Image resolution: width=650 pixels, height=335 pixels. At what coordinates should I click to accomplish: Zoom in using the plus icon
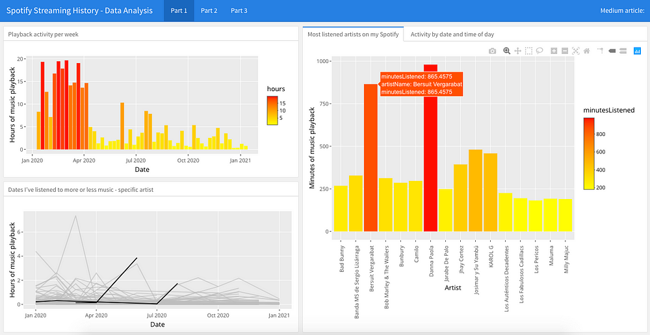click(x=554, y=51)
